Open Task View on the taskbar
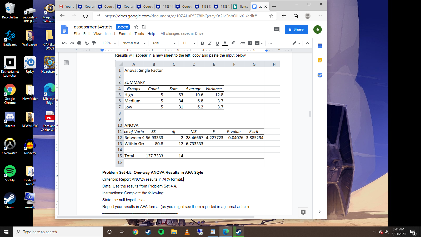 click(122, 232)
